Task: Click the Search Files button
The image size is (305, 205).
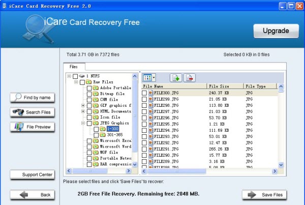Action: (33, 112)
